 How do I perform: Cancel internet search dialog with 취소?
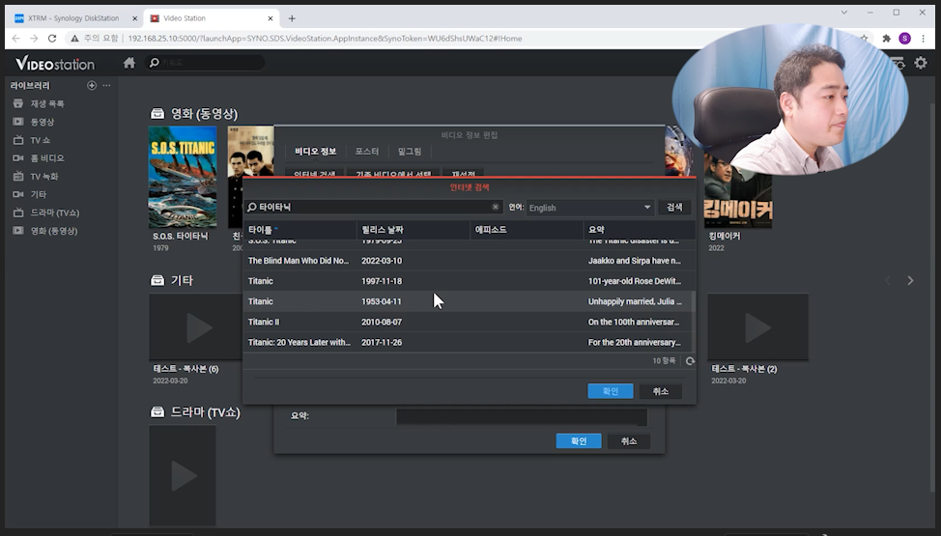pyautogui.click(x=660, y=391)
